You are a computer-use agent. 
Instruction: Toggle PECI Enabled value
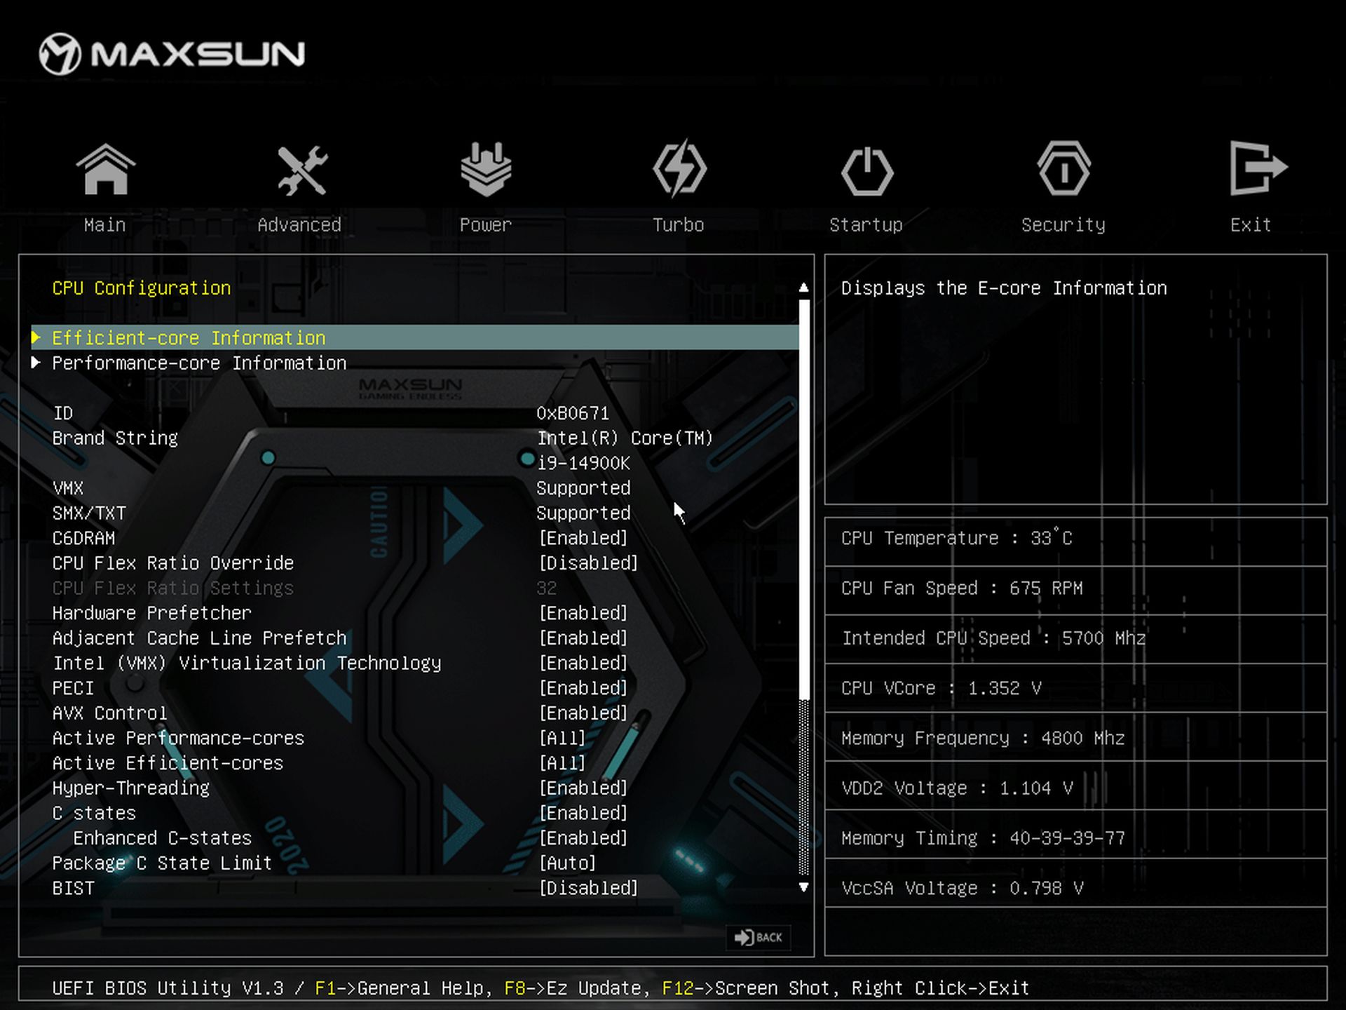click(583, 688)
